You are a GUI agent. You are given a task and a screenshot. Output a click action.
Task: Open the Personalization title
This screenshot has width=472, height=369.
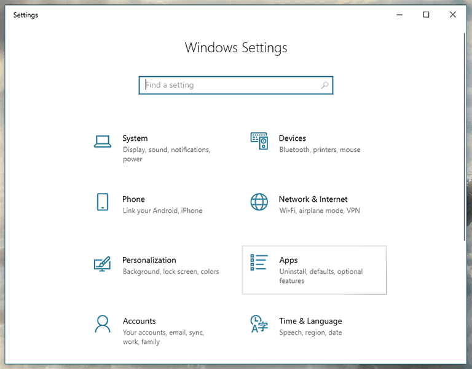tap(149, 260)
